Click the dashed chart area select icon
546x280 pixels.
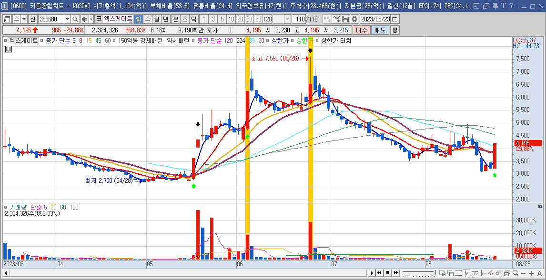459,273
